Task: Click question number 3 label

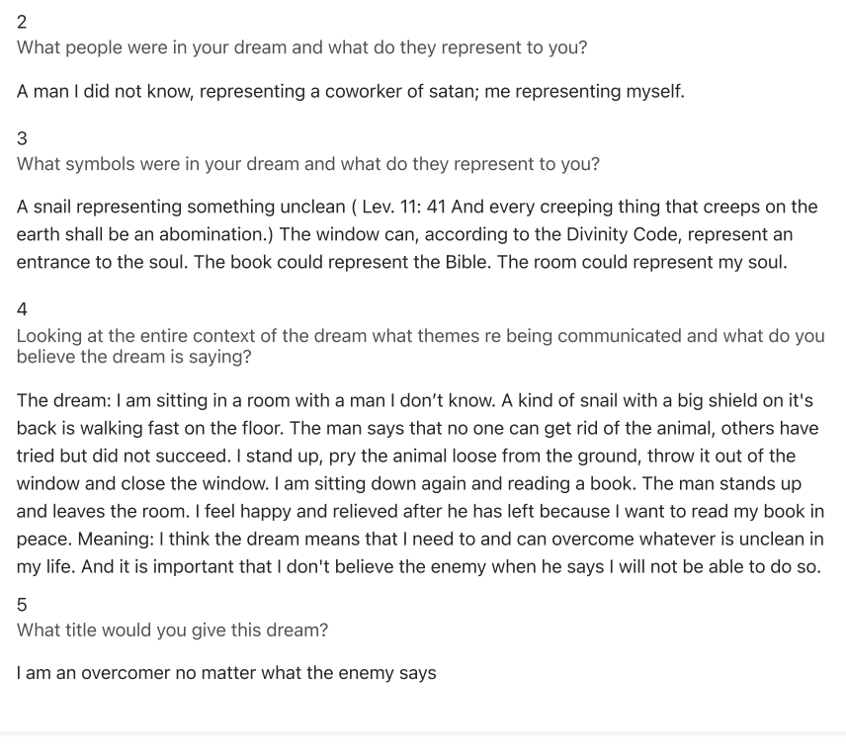Action: [x=22, y=138]
